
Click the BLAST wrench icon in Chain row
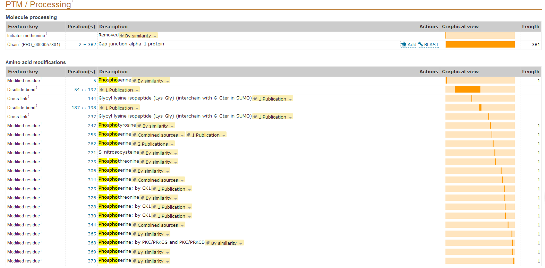[x=420, y=44]
